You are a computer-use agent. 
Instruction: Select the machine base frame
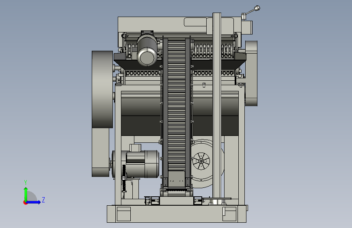coord(177,214)
